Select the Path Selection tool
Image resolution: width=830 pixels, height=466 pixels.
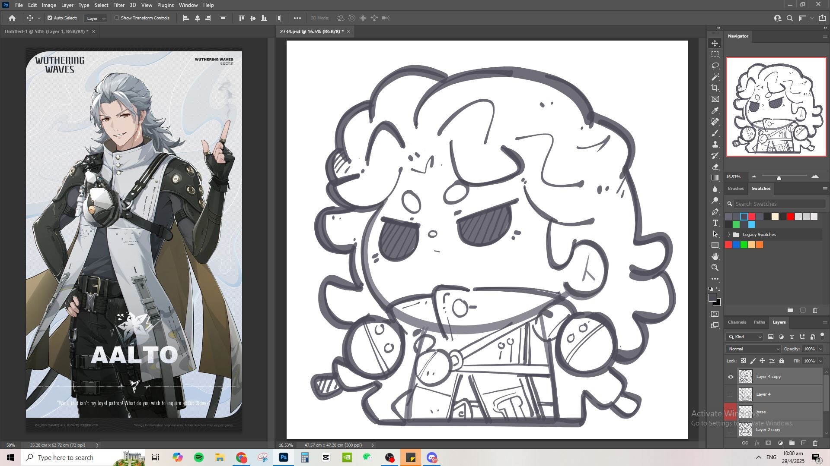[715, 234]
